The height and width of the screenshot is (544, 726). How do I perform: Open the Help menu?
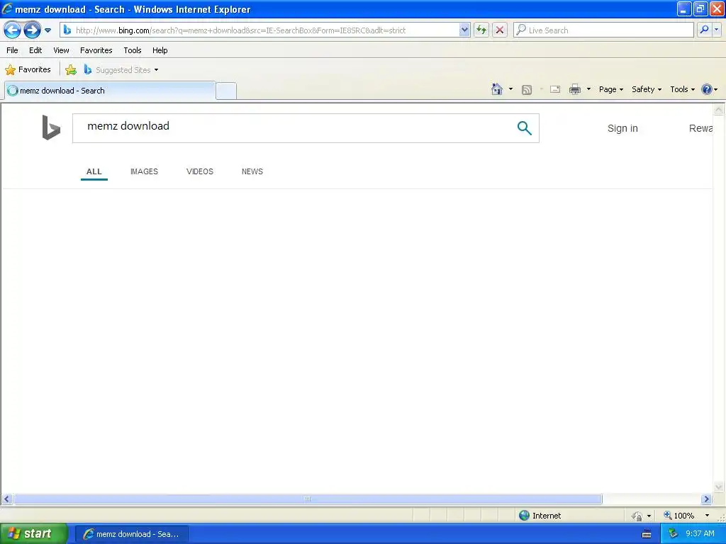pos(160,50)
